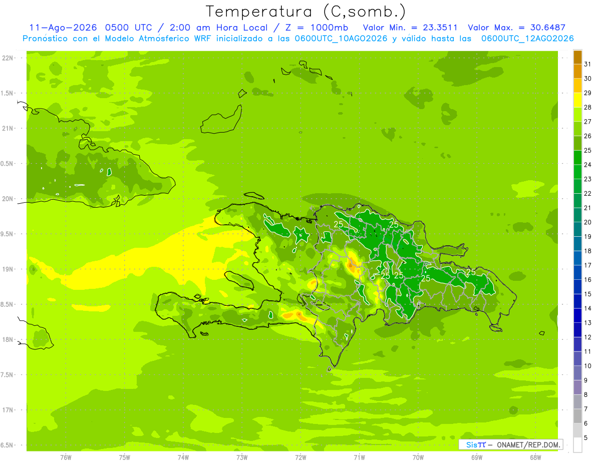Pick the teal legend swatch between 19 and 20
The height and width of the screenshot is (464, 601).
coord(577,229)
